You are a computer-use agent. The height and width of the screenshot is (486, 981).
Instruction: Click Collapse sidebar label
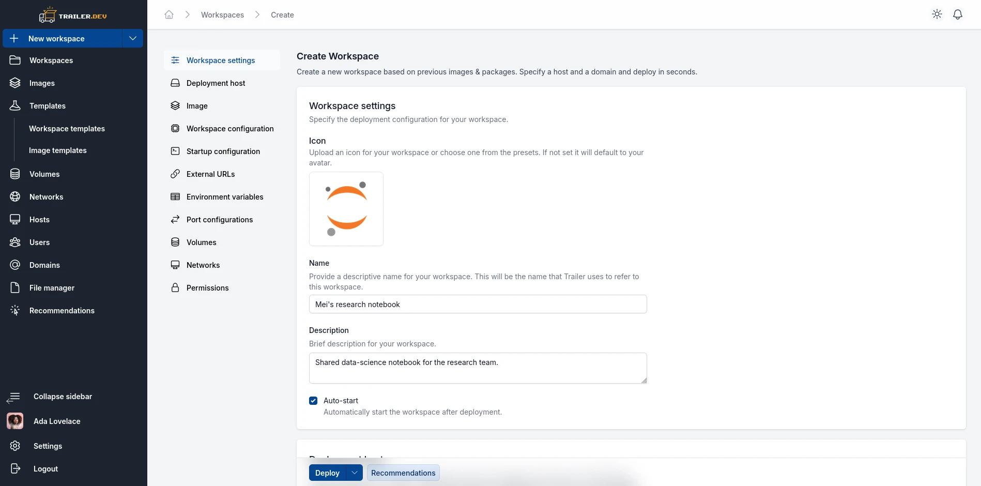(63, 397)
